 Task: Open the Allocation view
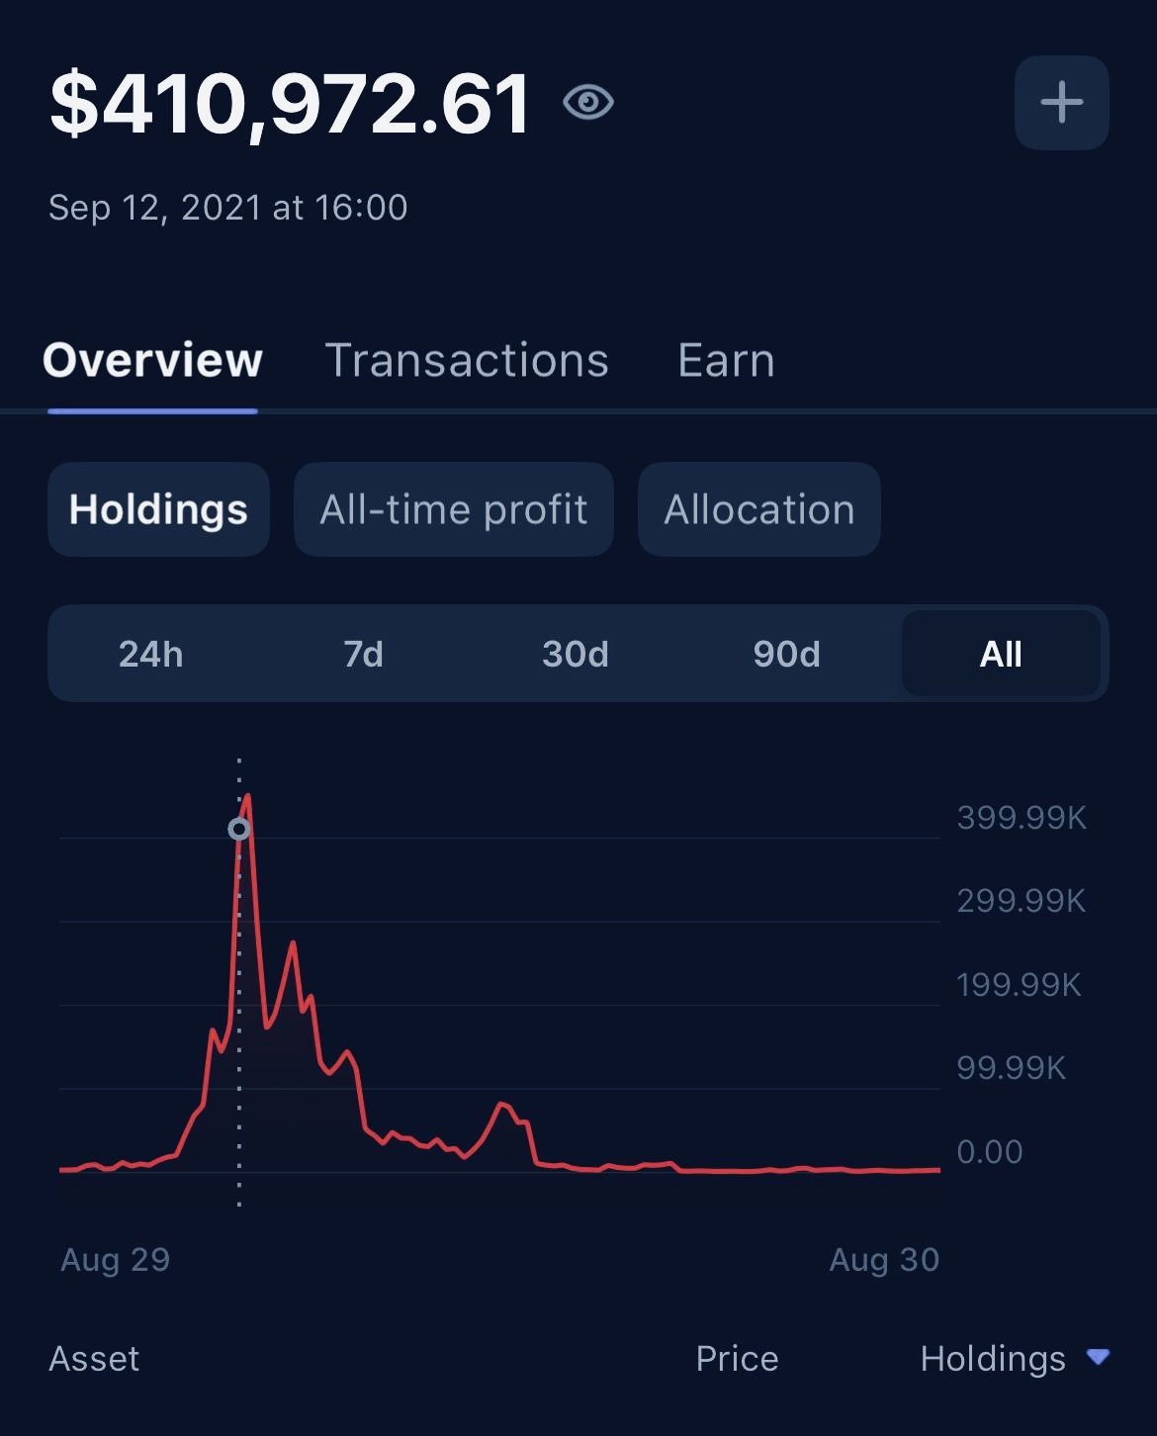click(758, 509)
